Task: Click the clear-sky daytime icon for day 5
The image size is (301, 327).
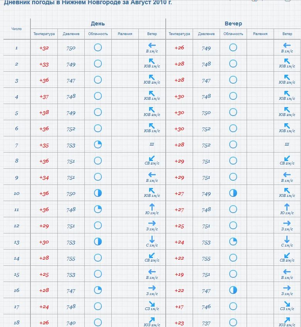Action: (98, 112)
